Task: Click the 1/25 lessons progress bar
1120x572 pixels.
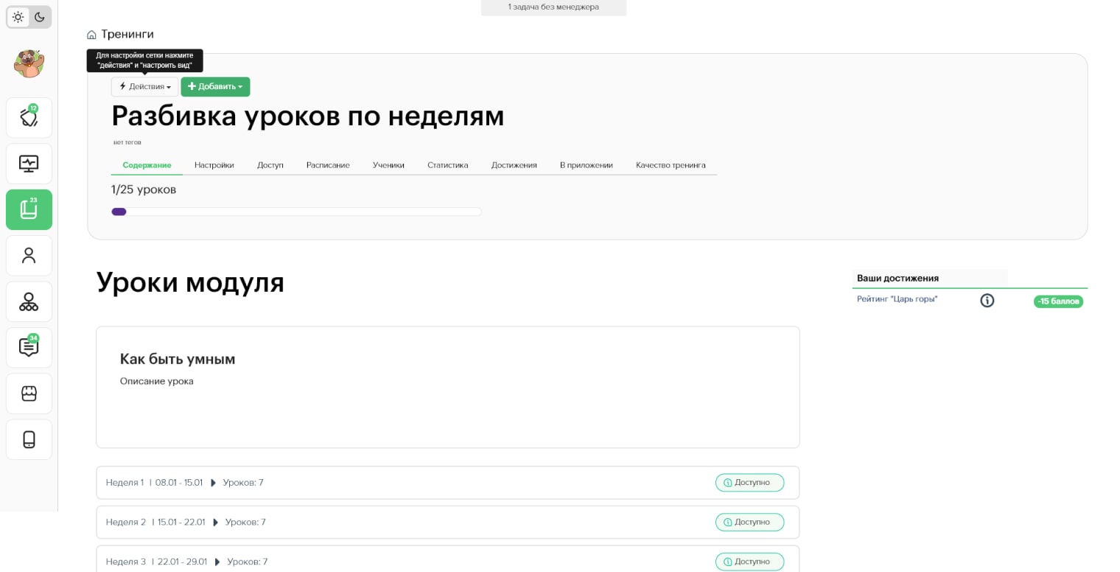Action: click(295, 212)
